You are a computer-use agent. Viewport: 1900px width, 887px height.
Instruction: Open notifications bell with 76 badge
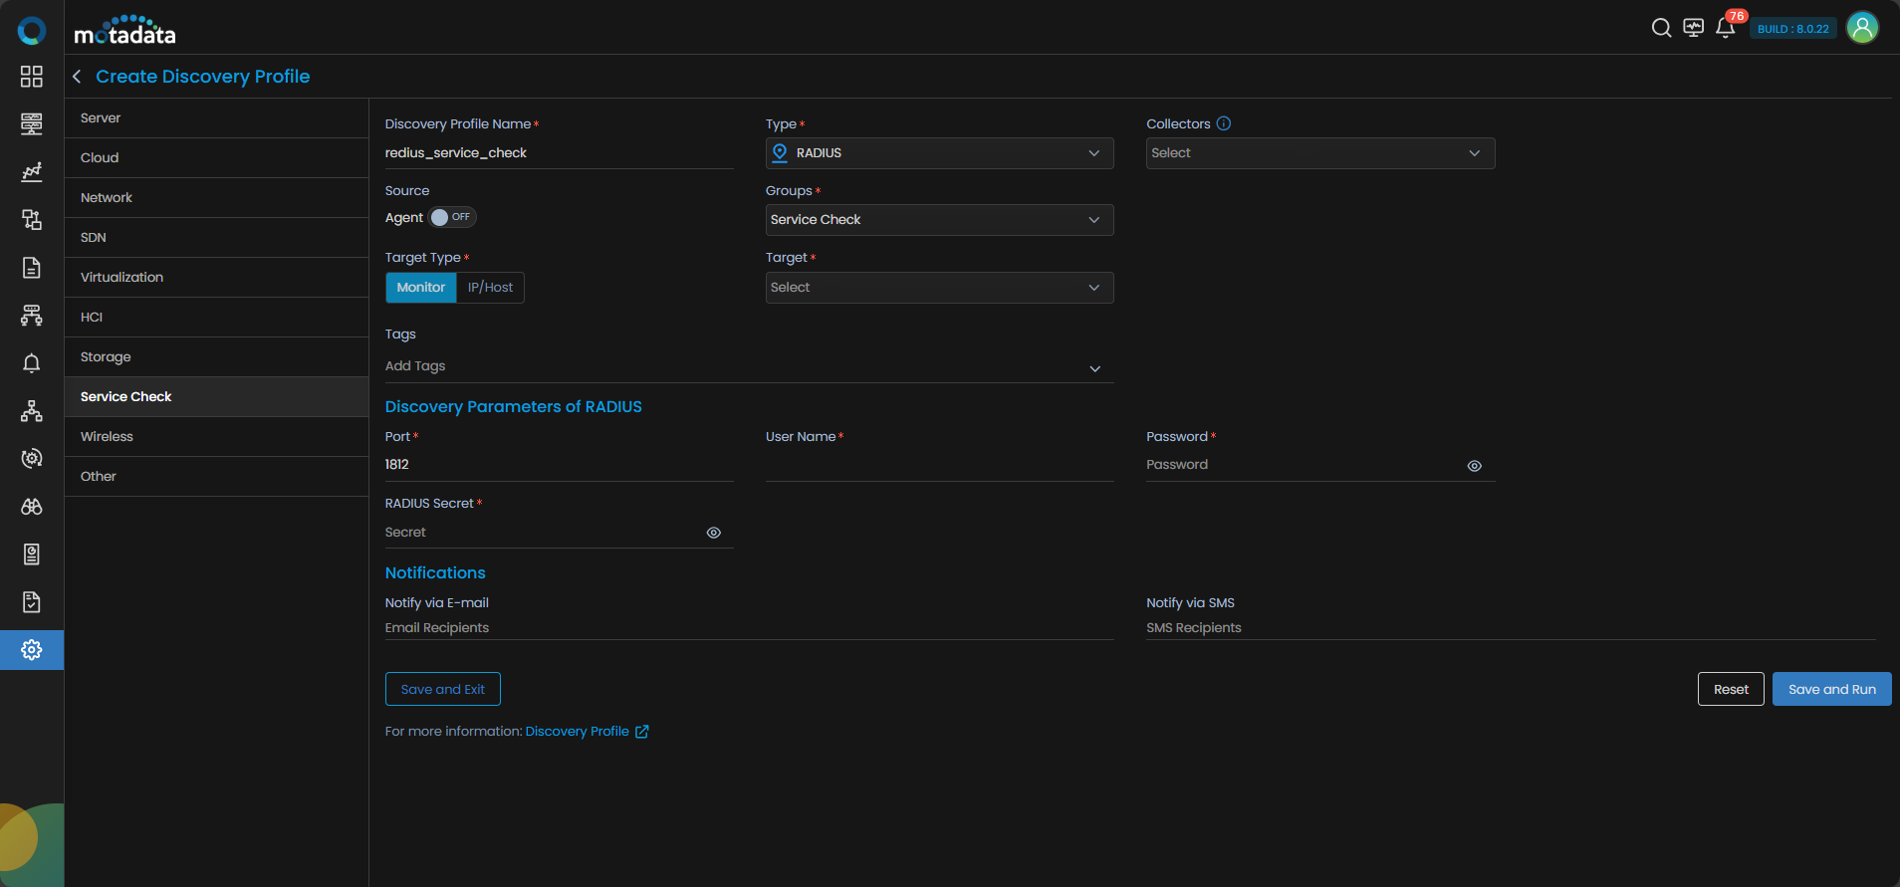(1727, 26)
